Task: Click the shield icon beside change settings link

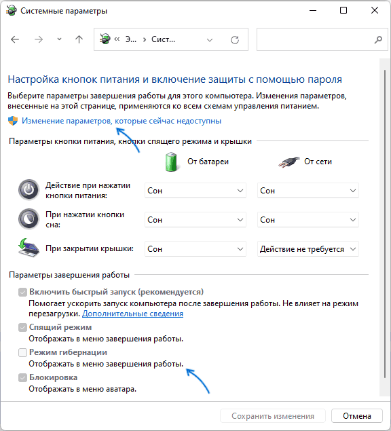Action: [x=13, y=121]
